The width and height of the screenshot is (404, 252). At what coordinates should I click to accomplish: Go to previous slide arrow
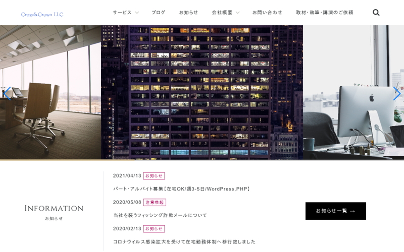click(7, 93)
